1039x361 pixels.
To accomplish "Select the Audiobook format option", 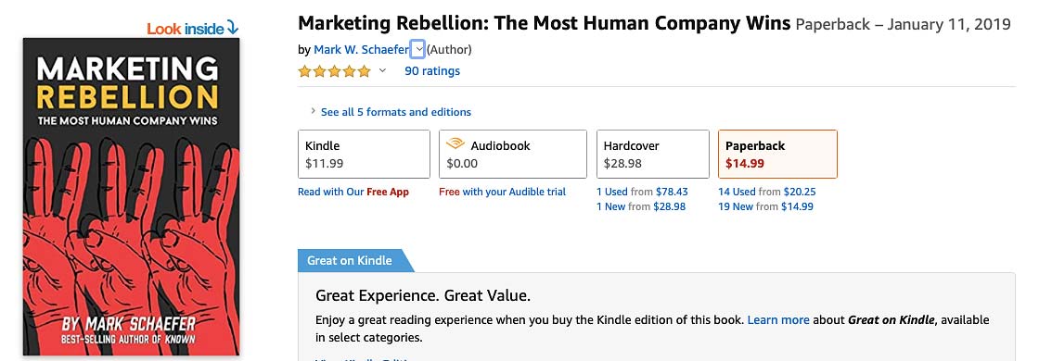I will tap(513, 154).
